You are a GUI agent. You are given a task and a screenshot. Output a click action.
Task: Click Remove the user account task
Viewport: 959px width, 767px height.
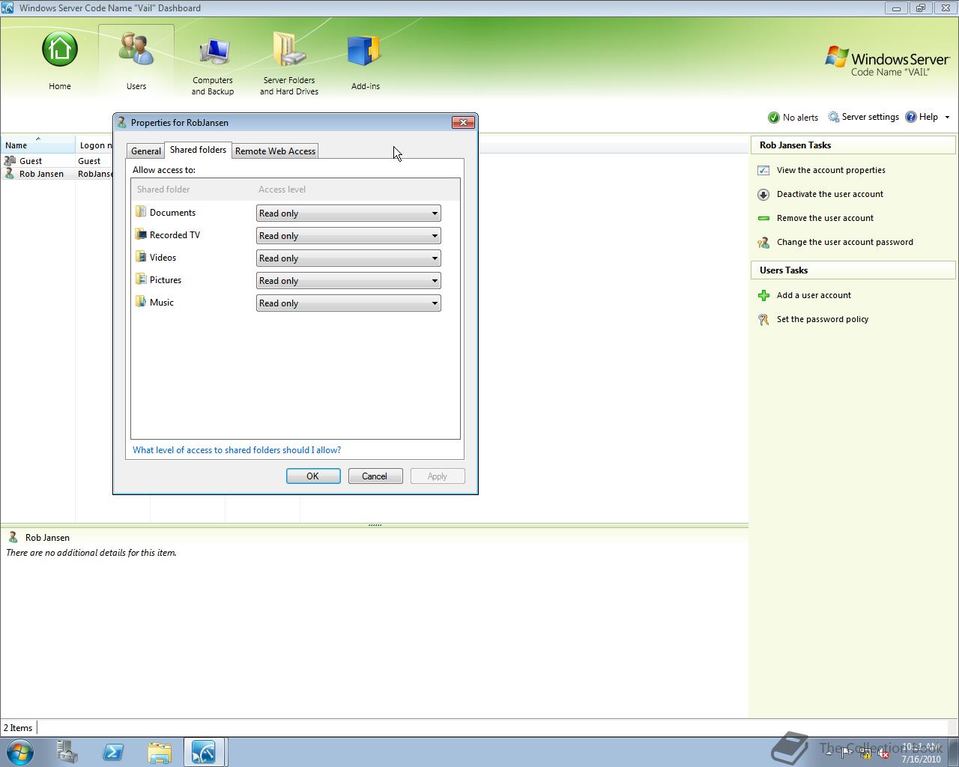tap(825, 218)
